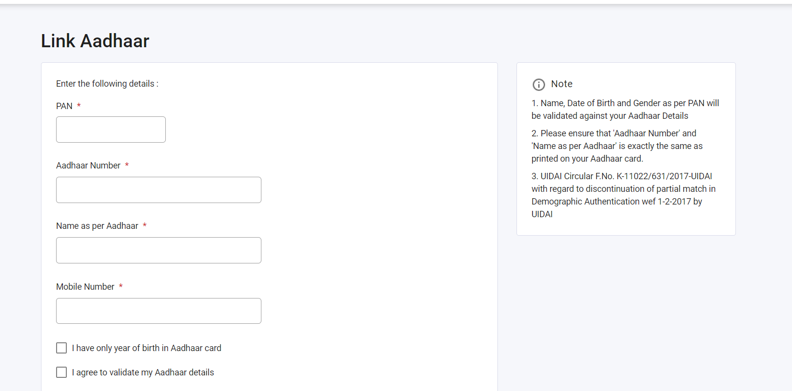Click the Link Aadhaar page heading
The height and width of the screenshot is (391, 792).
95,41
